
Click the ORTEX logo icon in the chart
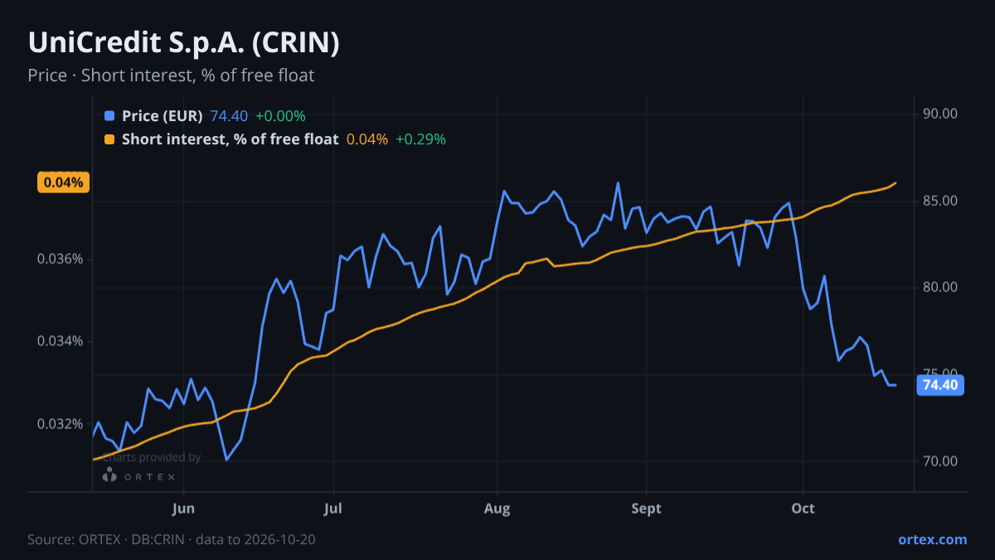click(109, 475)
